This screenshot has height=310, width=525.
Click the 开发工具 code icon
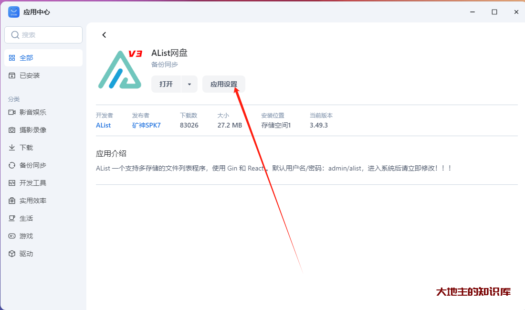(x=12, y=183)
